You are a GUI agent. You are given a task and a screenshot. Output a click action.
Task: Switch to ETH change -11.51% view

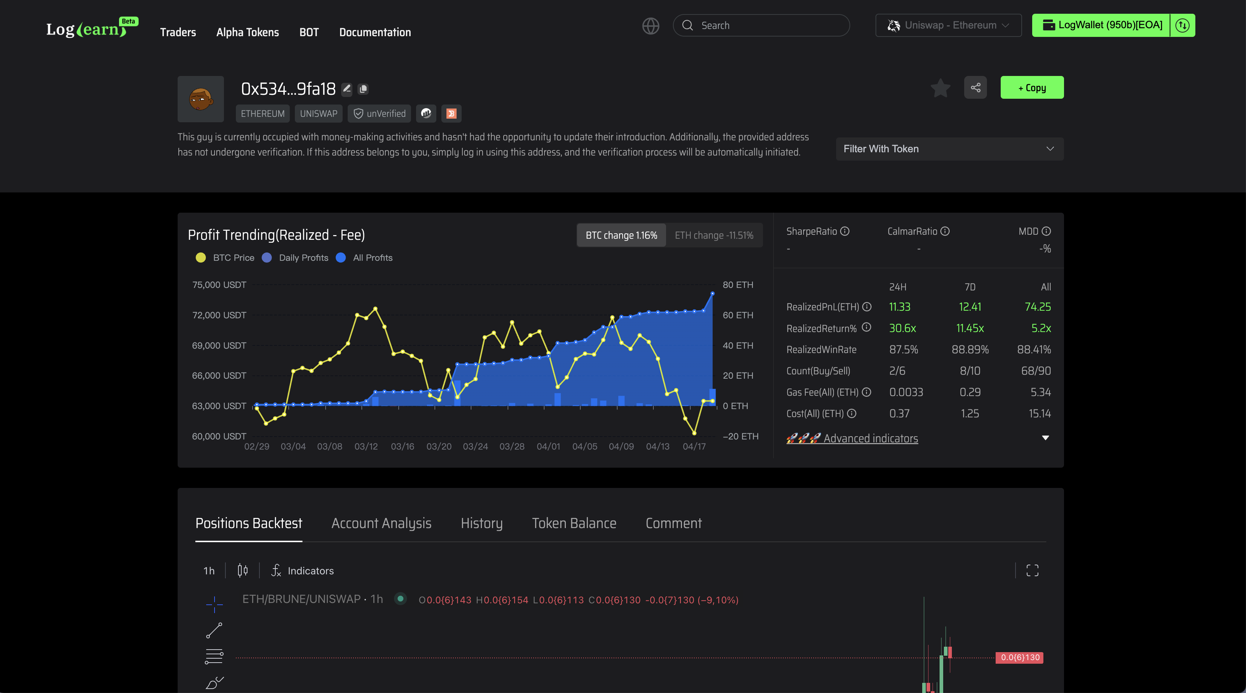coord(714,235)
